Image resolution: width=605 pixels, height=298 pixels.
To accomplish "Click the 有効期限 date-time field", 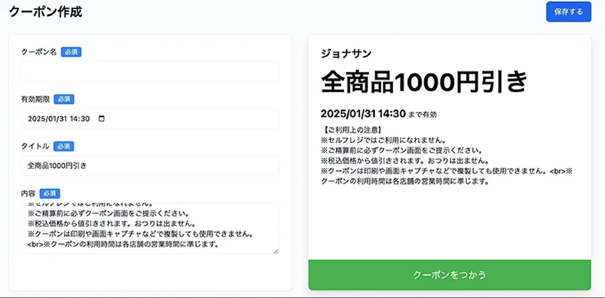I will coord(150,119).
